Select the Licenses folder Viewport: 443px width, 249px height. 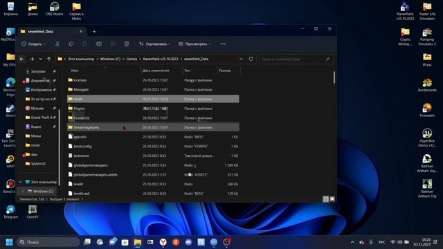click(x=153, y=80)
